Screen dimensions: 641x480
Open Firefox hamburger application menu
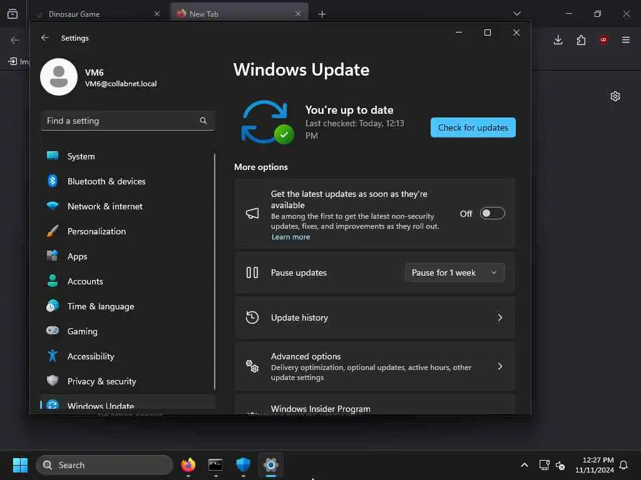[x=626, y=40]
